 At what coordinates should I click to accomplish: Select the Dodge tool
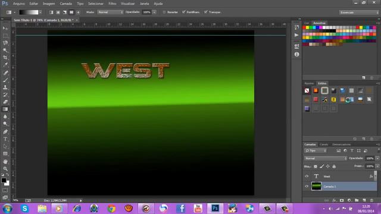pyautogui.click(x=5, y=124)
